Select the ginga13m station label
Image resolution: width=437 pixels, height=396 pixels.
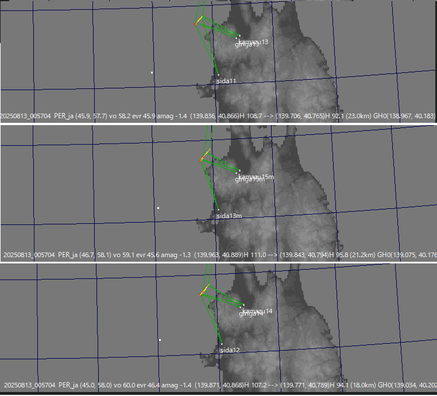click(x=250, y=180)
